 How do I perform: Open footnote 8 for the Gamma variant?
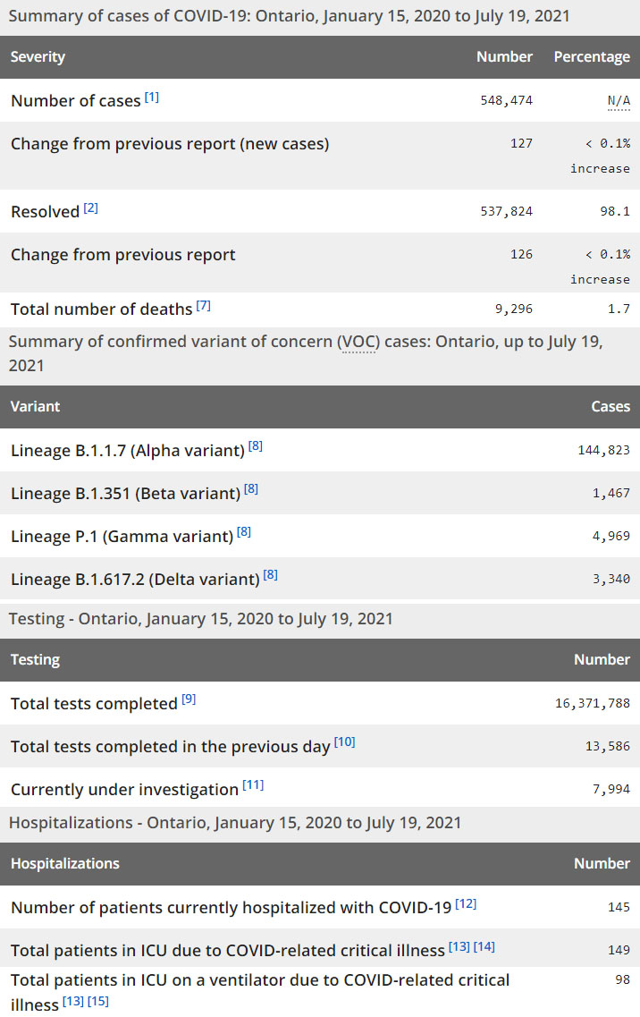[244, 532]
